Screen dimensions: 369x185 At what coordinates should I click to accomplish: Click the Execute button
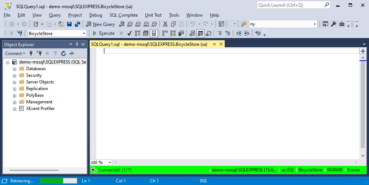pyautogui.click(x=104, y=33)
